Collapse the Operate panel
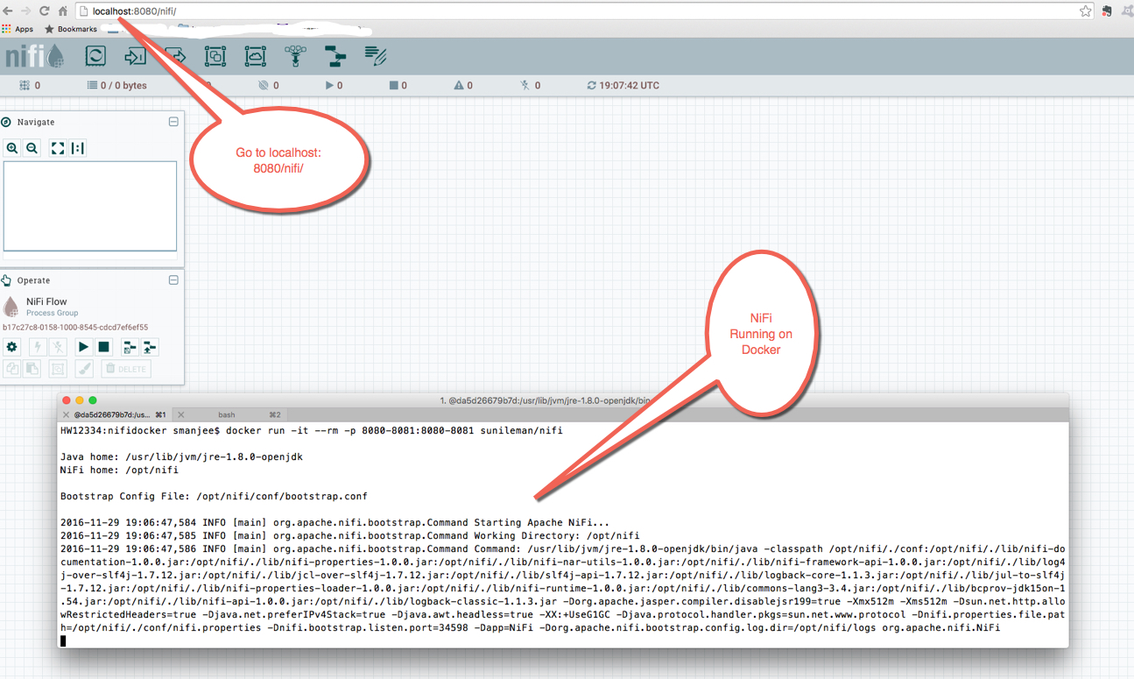Screen dimensions: 1134x679 [173, 279]
